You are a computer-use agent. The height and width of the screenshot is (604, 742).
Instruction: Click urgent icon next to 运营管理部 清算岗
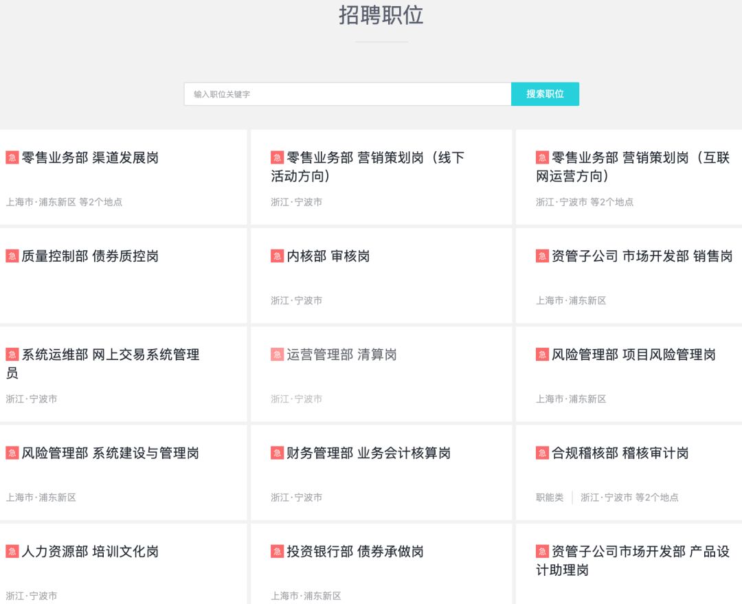pos(277,355)
